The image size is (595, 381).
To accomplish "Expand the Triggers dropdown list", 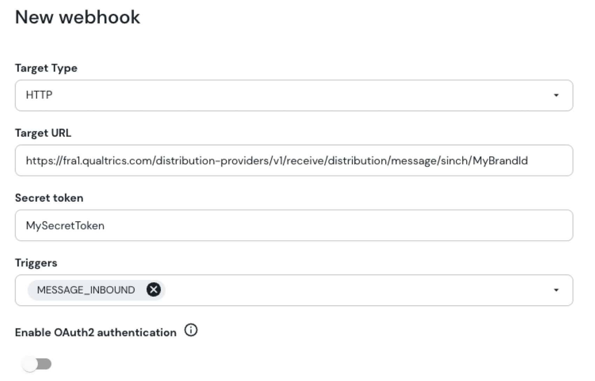I will (557, 290).
